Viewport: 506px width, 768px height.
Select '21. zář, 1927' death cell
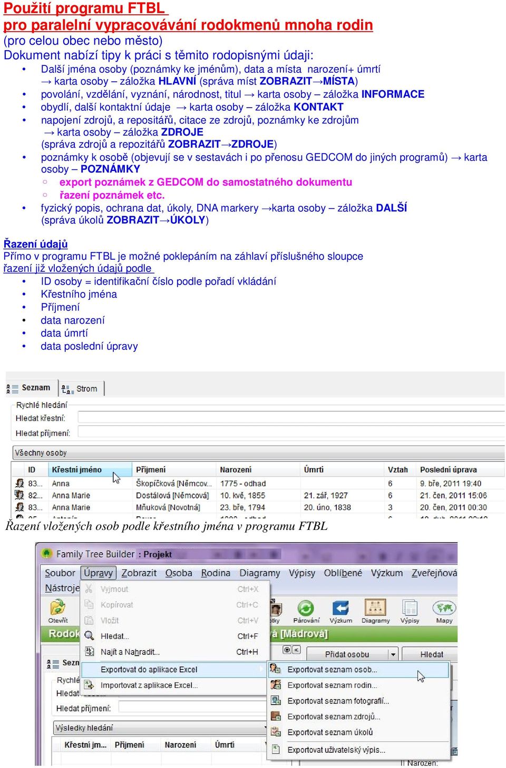[x=326, y=496]
